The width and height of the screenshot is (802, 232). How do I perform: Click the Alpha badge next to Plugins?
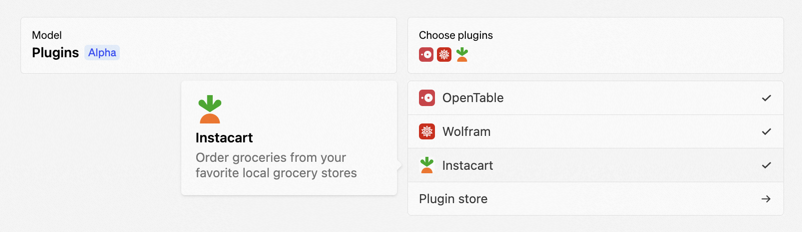[x=102, y=53]
